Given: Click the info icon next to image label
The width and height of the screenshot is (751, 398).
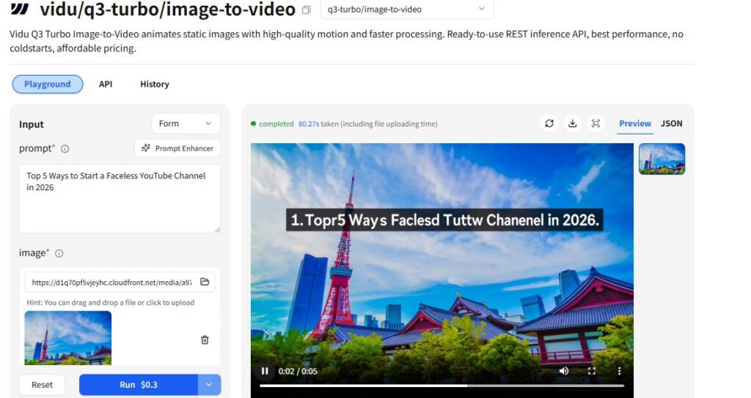Looking at the screenshot, I should [x=59, y=253].
